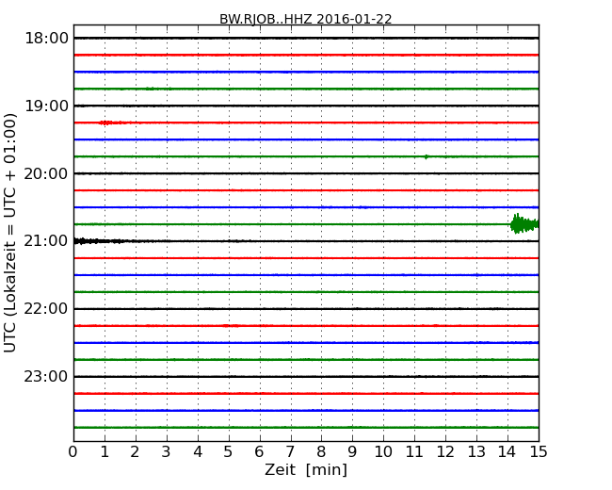Screen dimensions: 612x490
Task: Click the x-axis tick label "13"
Action: (476, 452)
